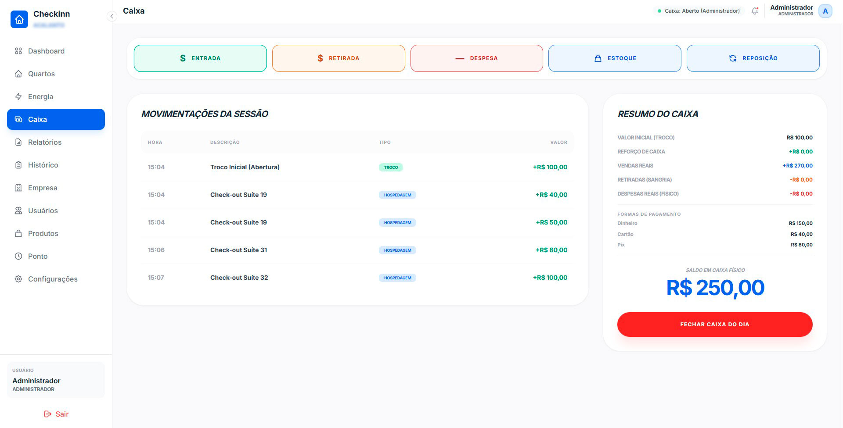The height and width of the screenshot is (428, 843).
Task: Click the Sair logout link
Action: (56, 414)
